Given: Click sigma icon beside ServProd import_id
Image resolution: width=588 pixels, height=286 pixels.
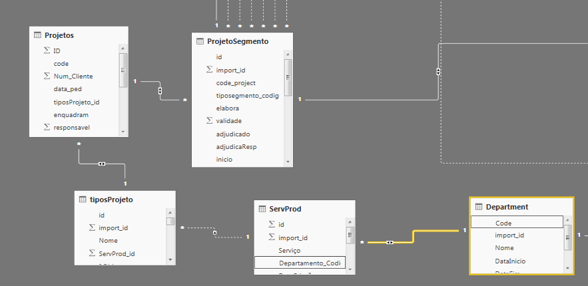Looking at the screenshot, I should pos(272,237).
